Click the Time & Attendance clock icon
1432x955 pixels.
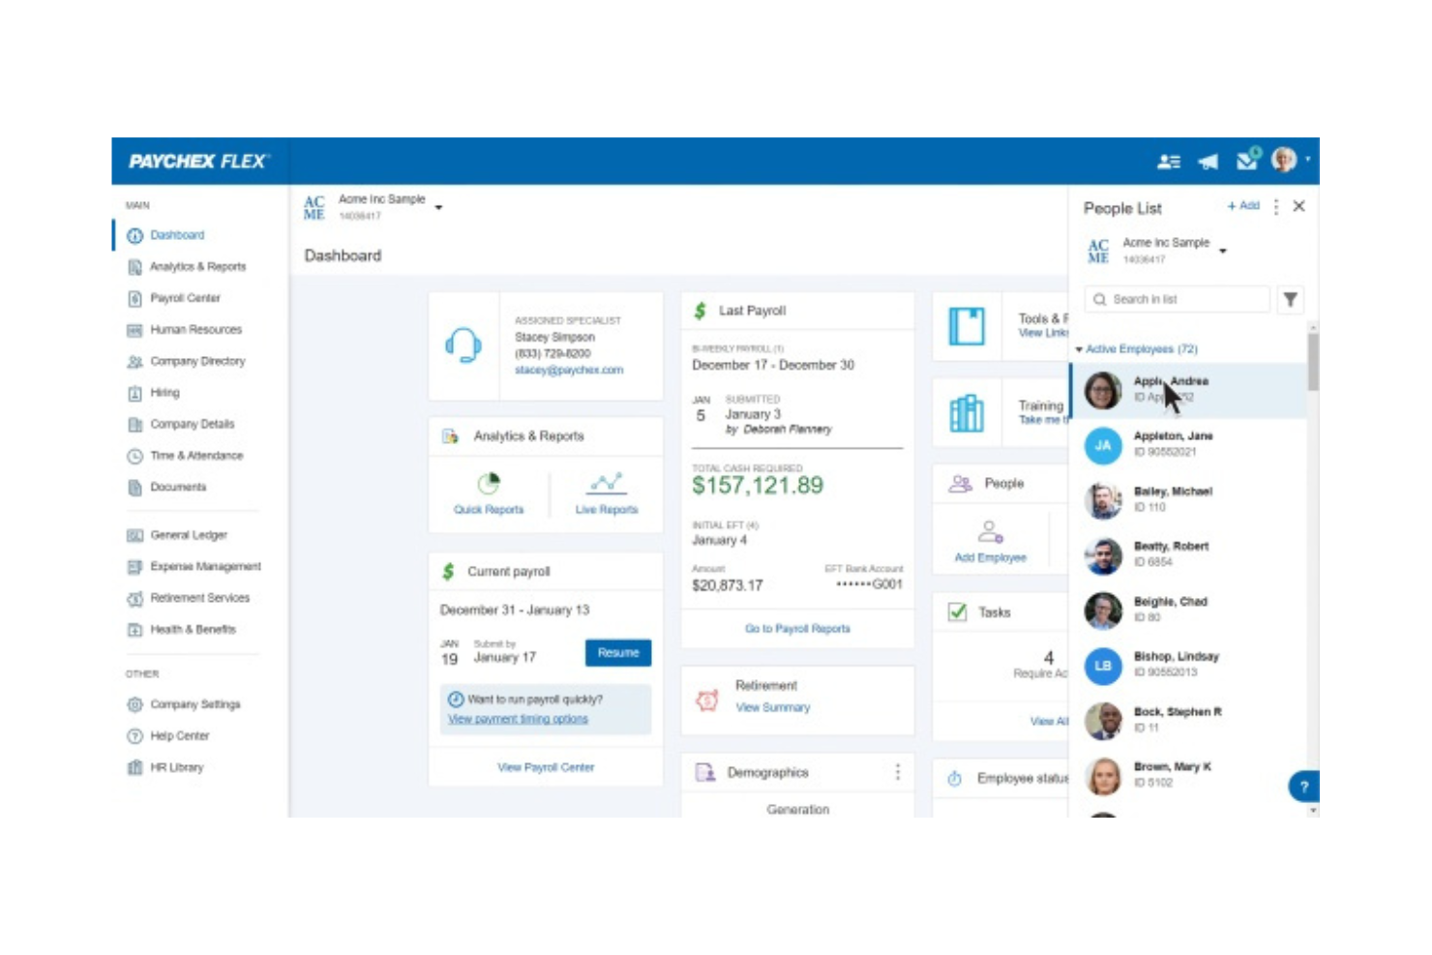pyautogui.click(x=135, y=456)
